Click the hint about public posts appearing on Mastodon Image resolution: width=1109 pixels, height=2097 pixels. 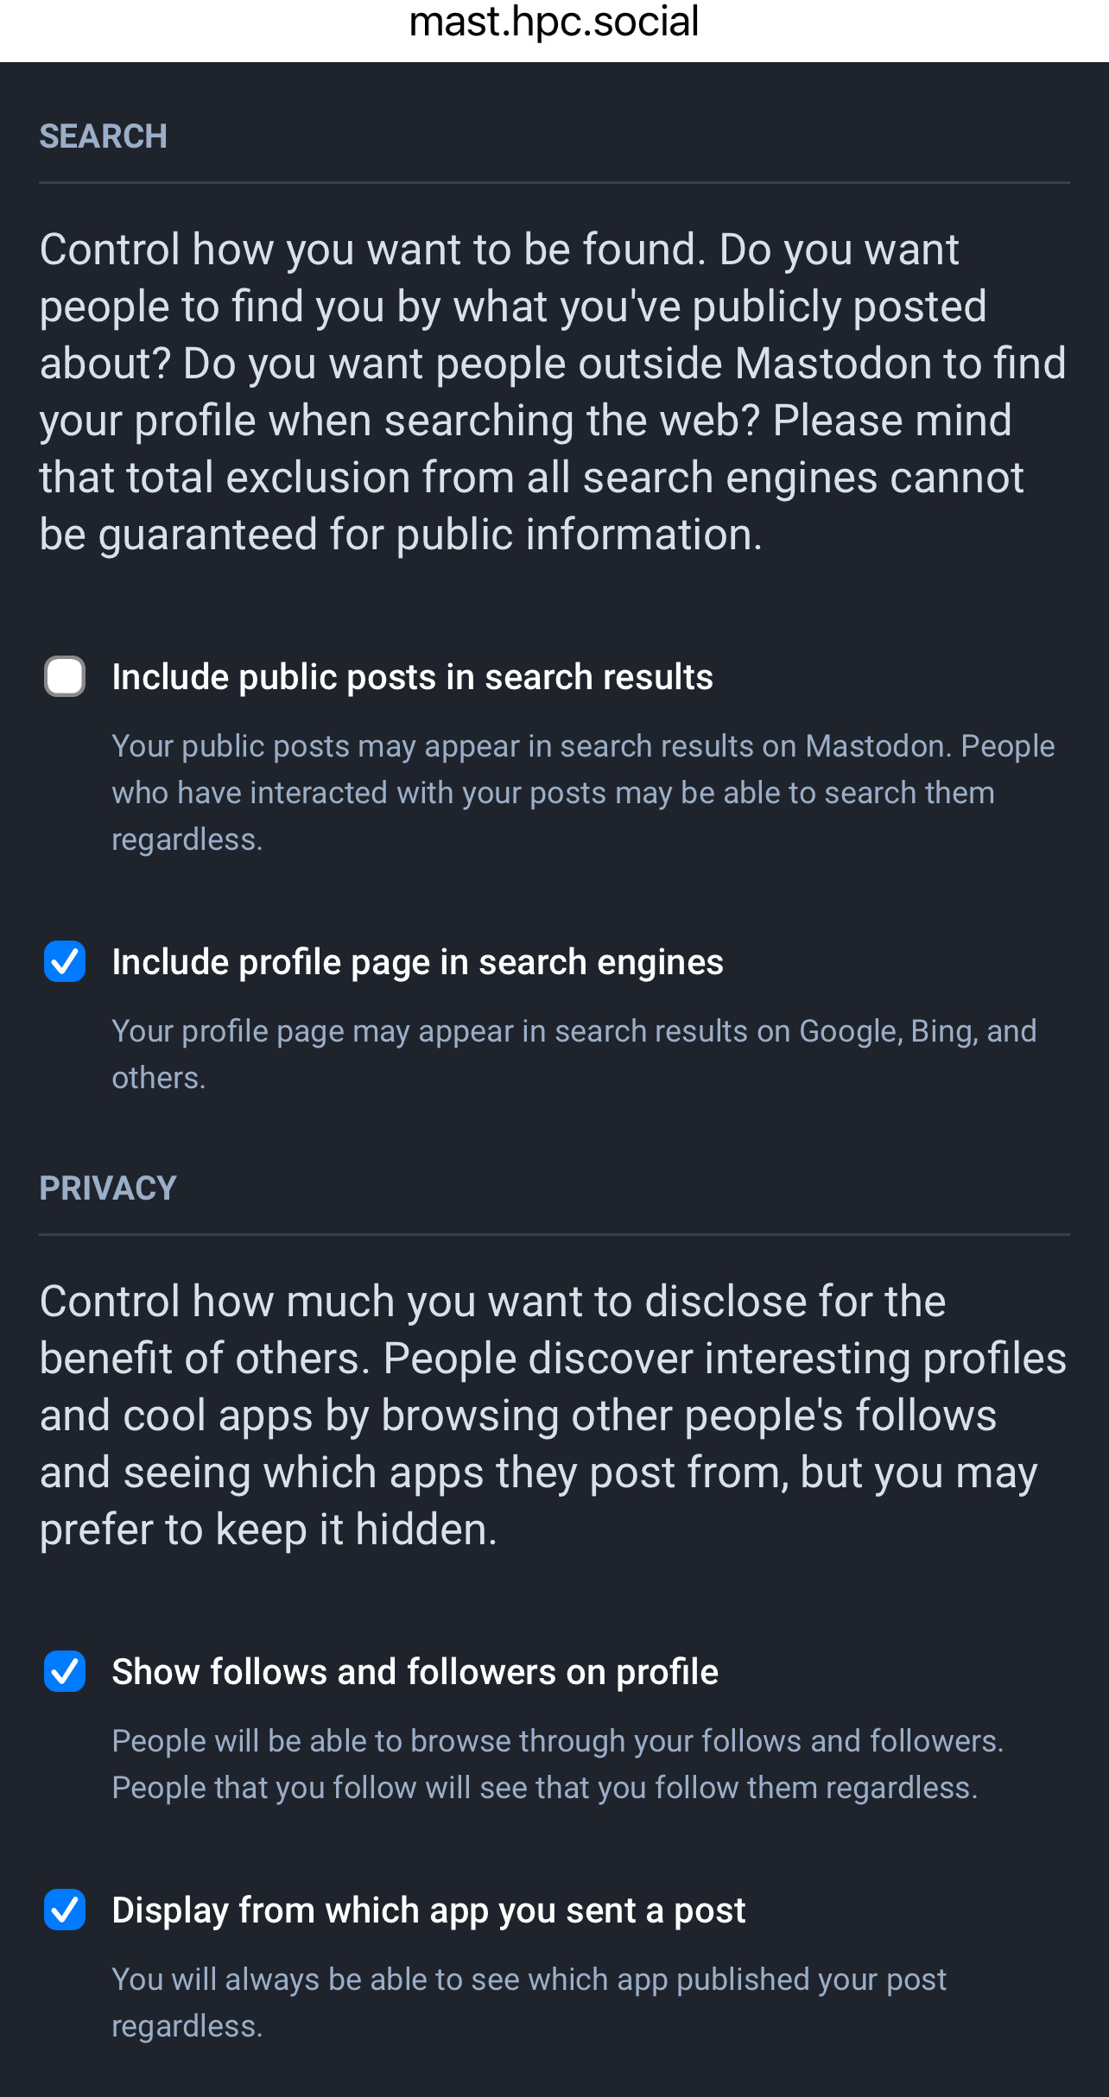(x=583, y=792)
